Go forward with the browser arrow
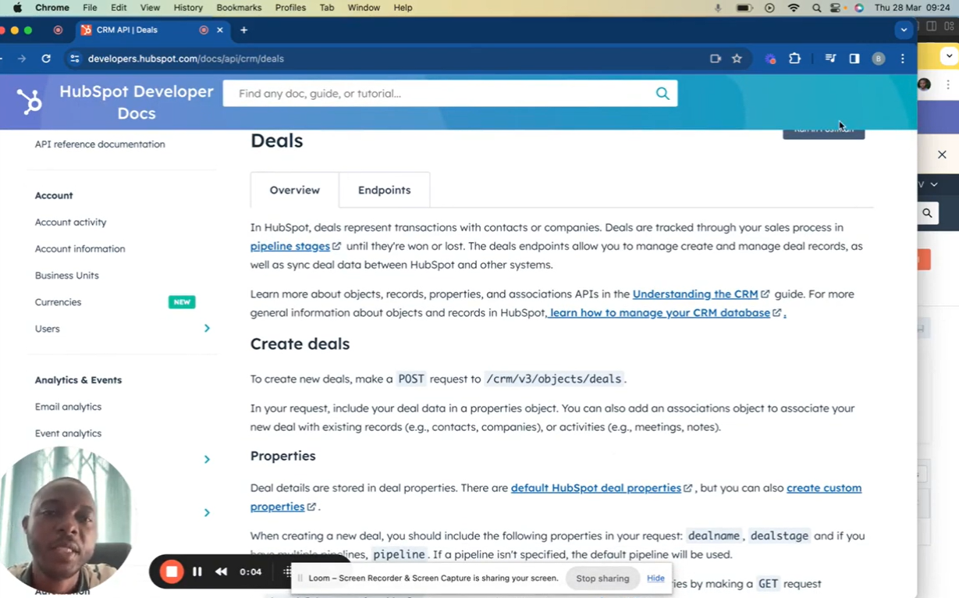 (x=21, y=59)
